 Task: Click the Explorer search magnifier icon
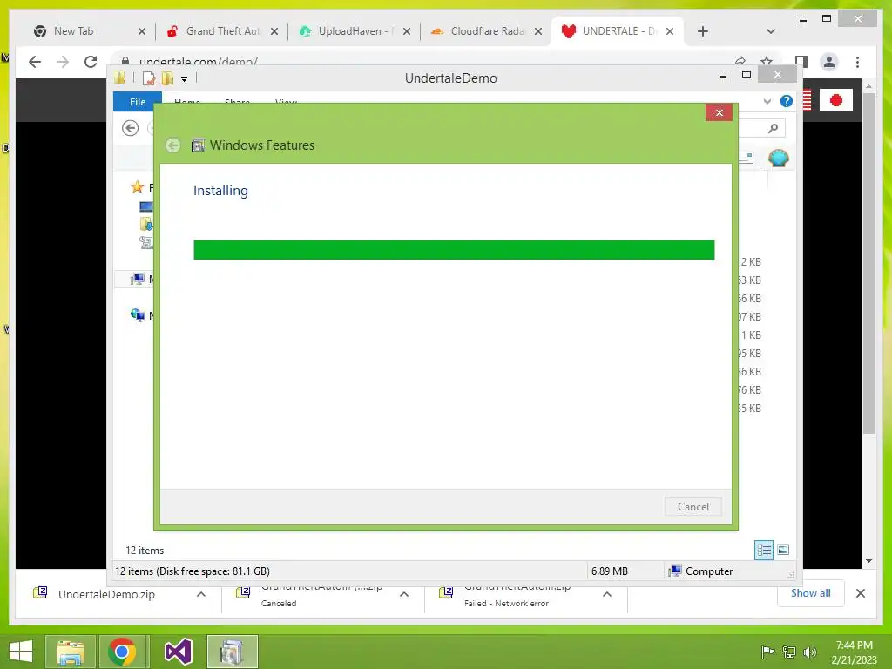[x=773, y=129]
